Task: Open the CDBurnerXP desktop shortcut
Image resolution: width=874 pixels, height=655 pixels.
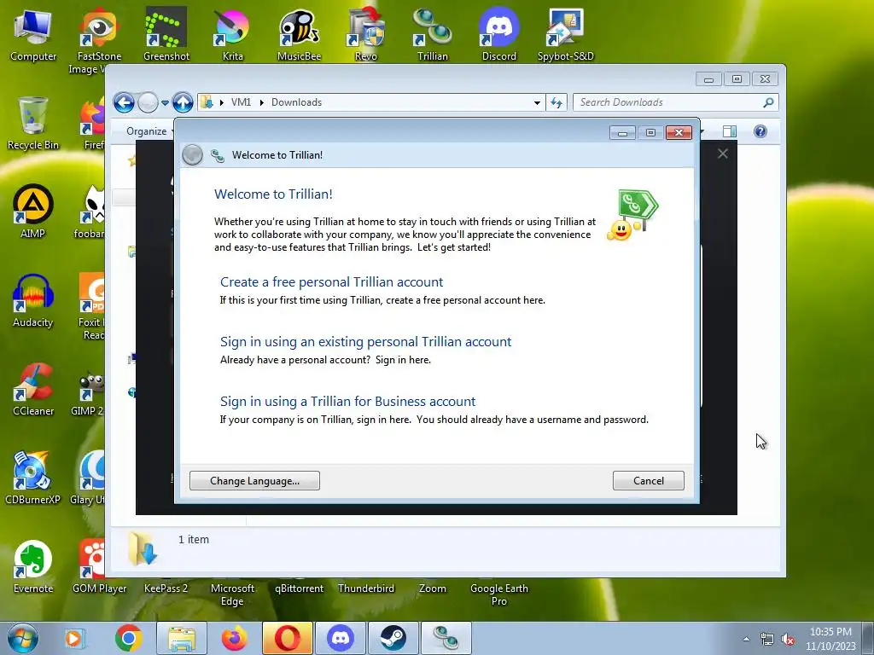Action: [33, 478]
